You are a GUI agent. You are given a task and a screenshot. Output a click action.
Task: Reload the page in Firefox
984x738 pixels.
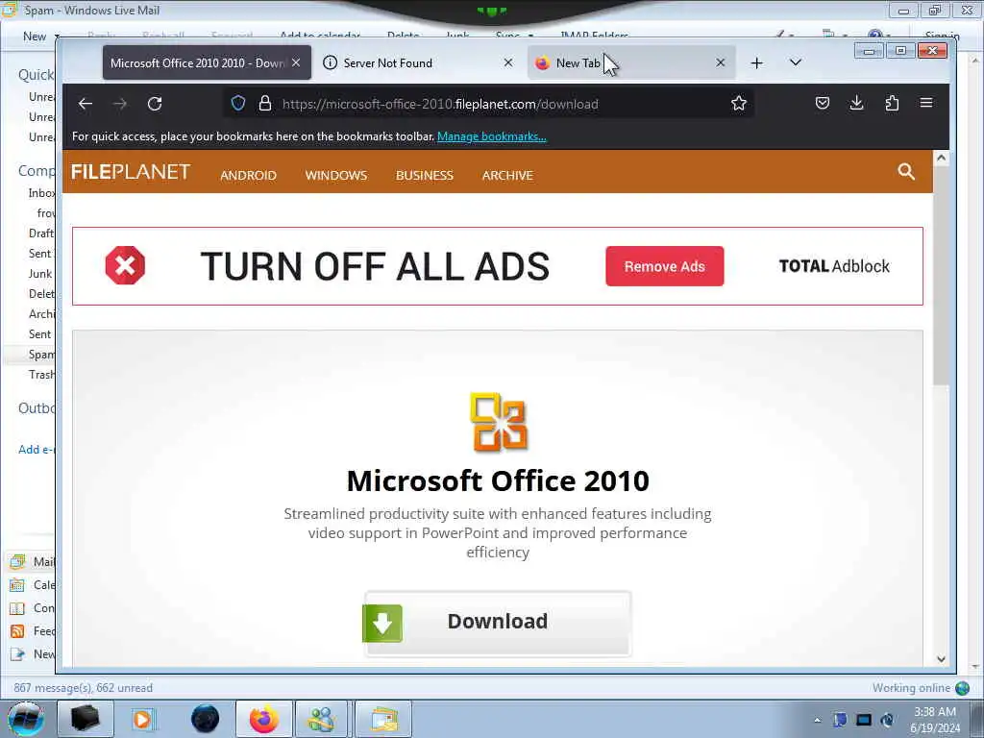[155, 104]
